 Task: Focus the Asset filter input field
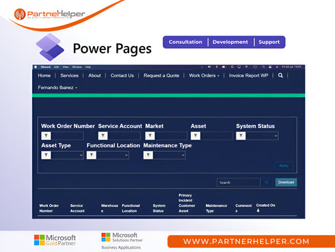[217, 136]
